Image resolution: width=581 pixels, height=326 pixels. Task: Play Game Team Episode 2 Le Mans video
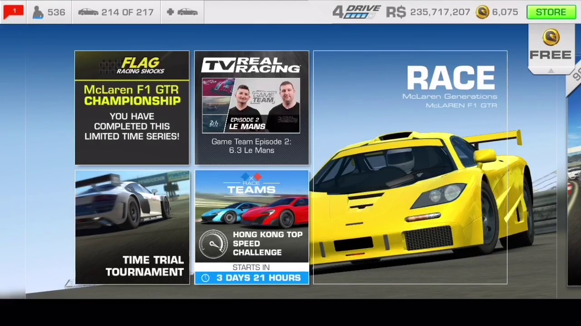[x=251, y=105]
